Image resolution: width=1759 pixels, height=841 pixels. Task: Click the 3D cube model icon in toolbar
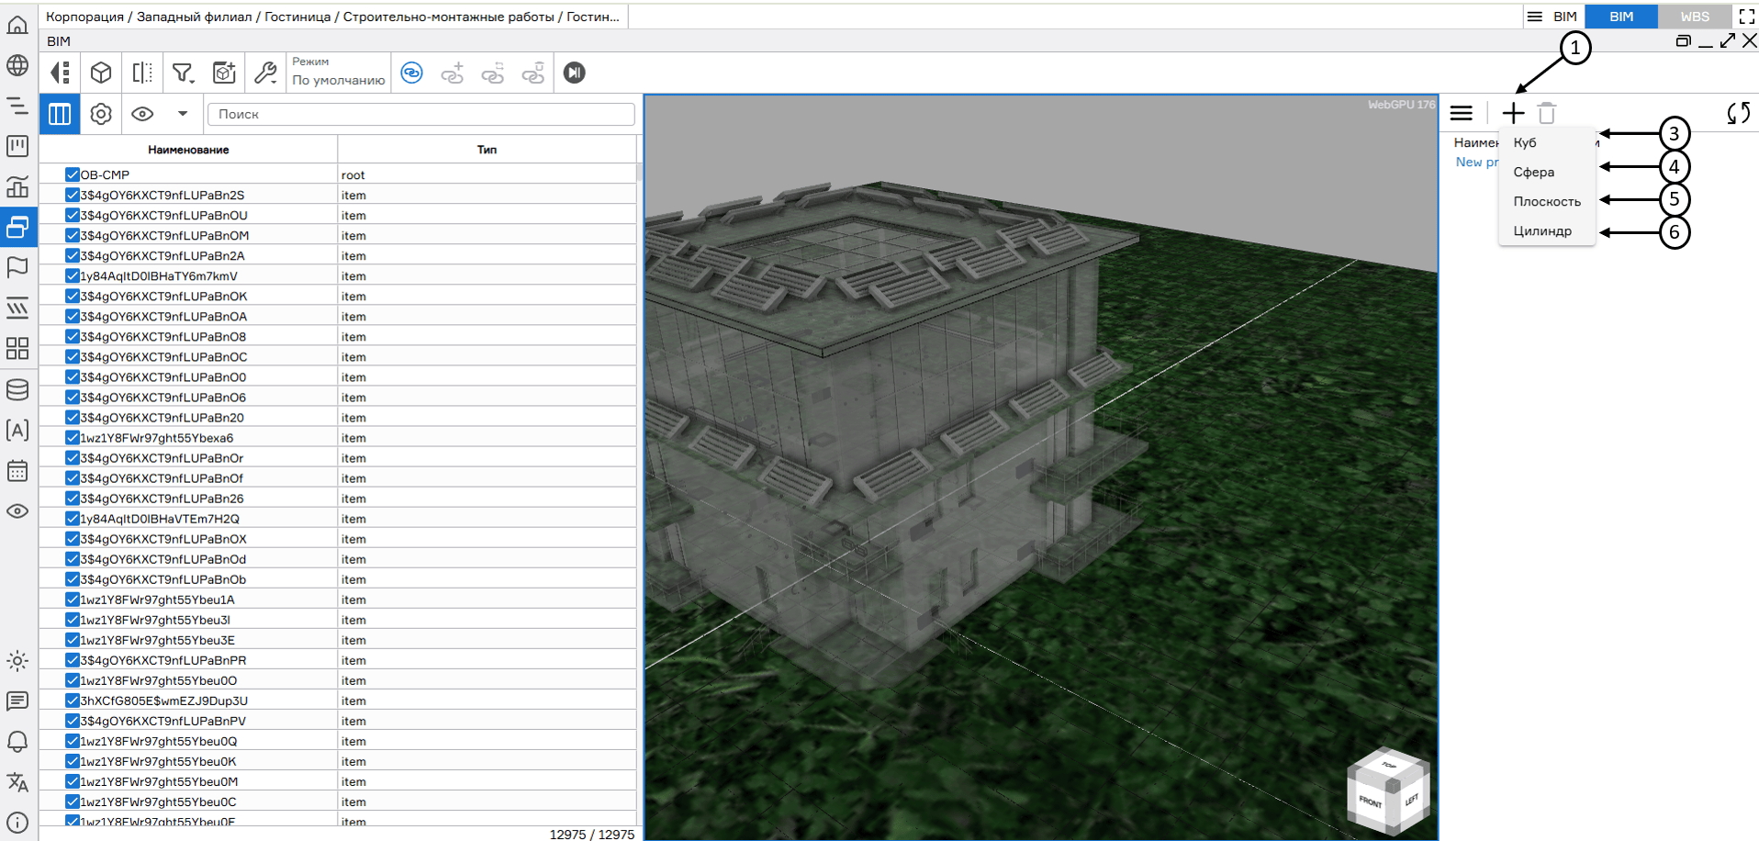click(101, 73)
